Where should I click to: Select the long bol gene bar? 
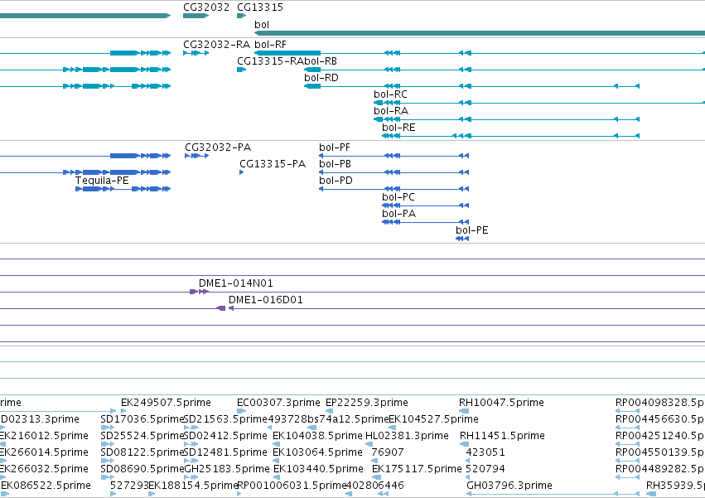coord(480,33)
